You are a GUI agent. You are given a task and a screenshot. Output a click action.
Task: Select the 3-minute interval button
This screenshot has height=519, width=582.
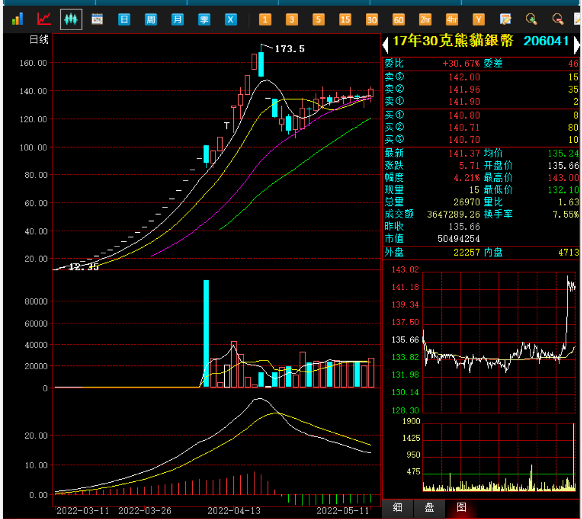coord(292,19)
